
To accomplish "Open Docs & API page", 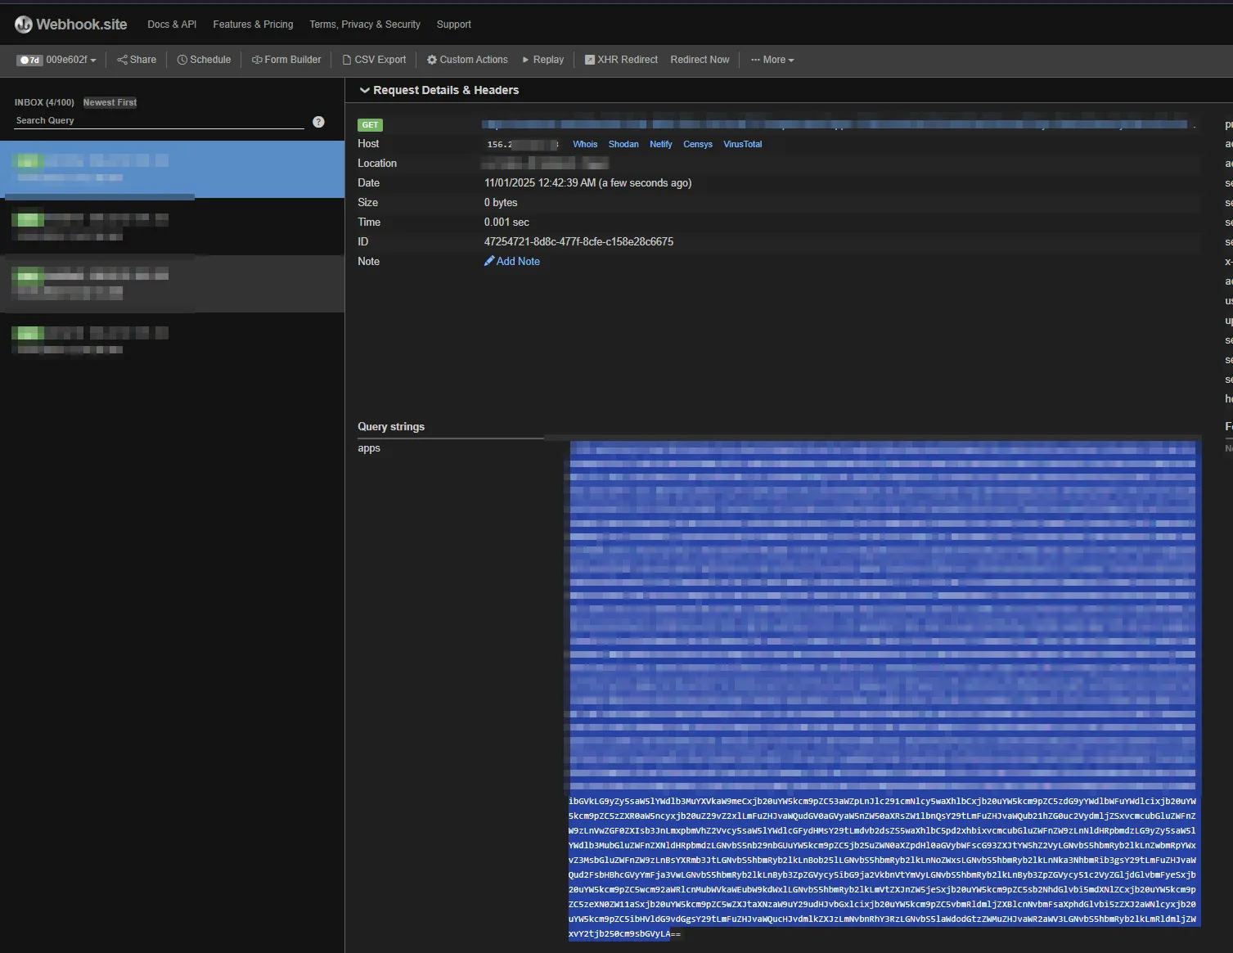I will [x=172, y=25].
